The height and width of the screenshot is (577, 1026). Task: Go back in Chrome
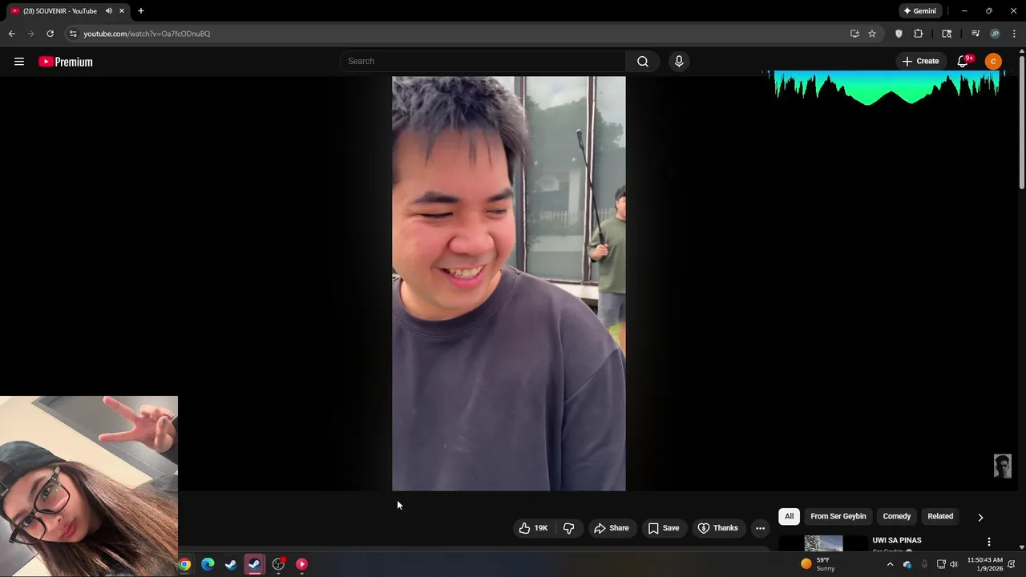[x=11, y=34]
